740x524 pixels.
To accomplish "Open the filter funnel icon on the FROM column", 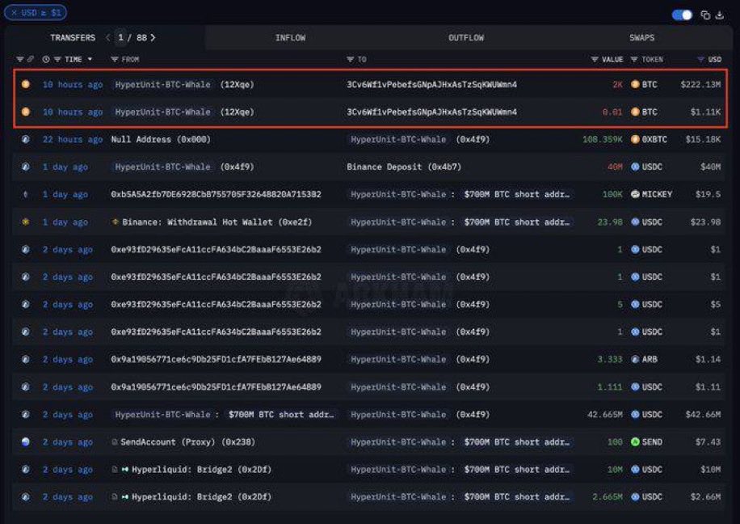I will point(116,59).
